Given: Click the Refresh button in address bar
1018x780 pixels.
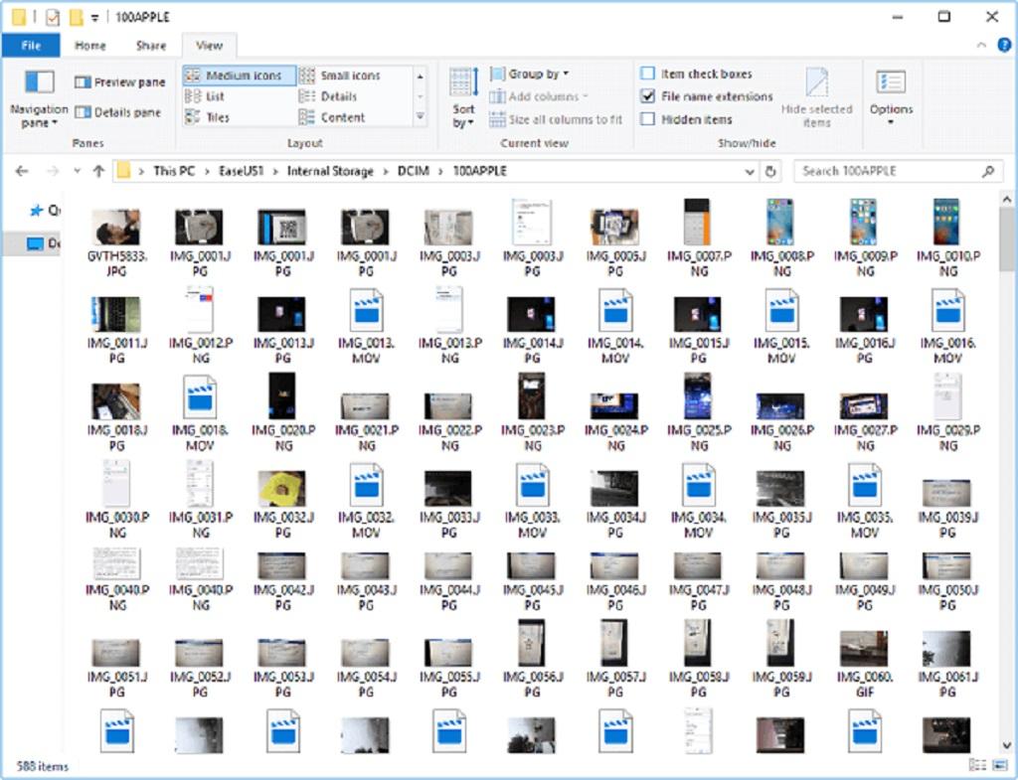Looking at the screenshot, I should [x=770, y=170].
